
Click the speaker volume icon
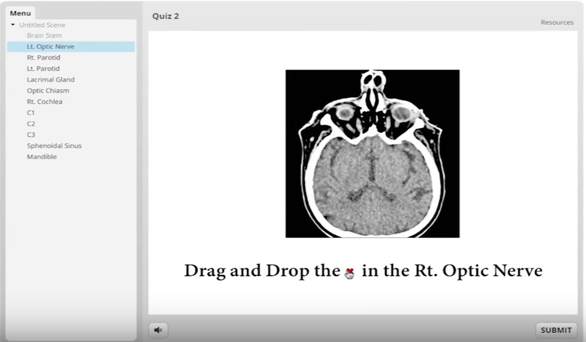158,330
